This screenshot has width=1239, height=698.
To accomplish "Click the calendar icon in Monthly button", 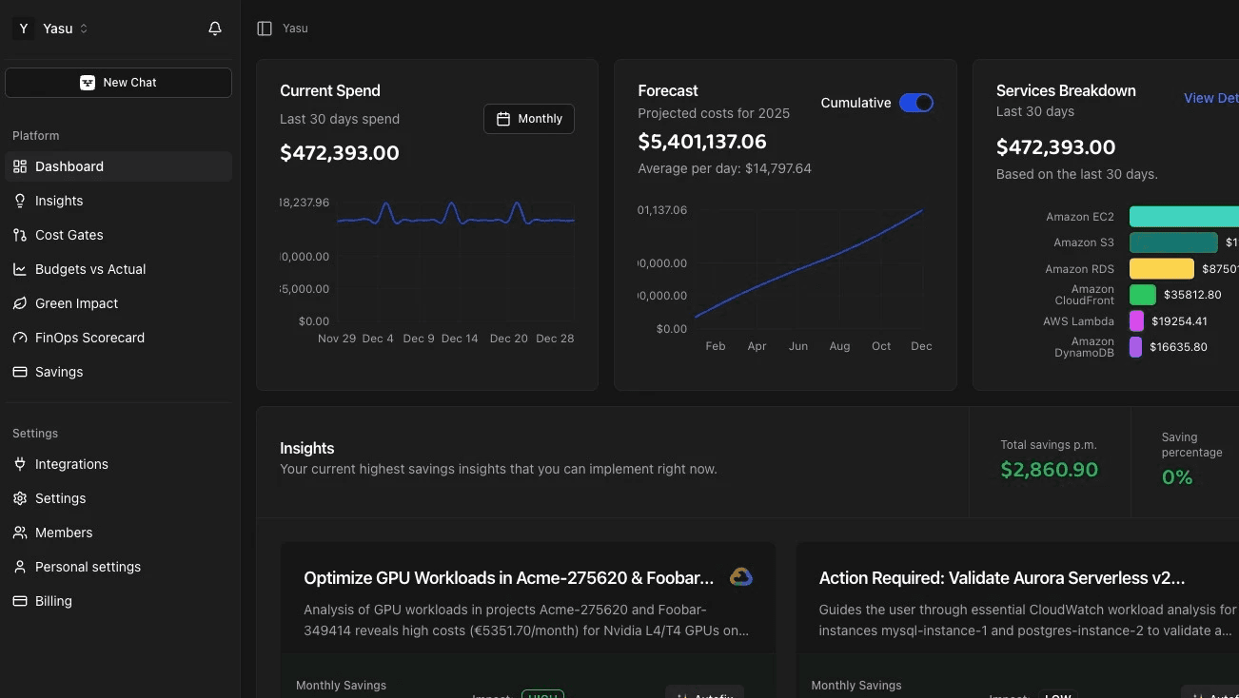I will pyautogui.click(x=503, y=119).
